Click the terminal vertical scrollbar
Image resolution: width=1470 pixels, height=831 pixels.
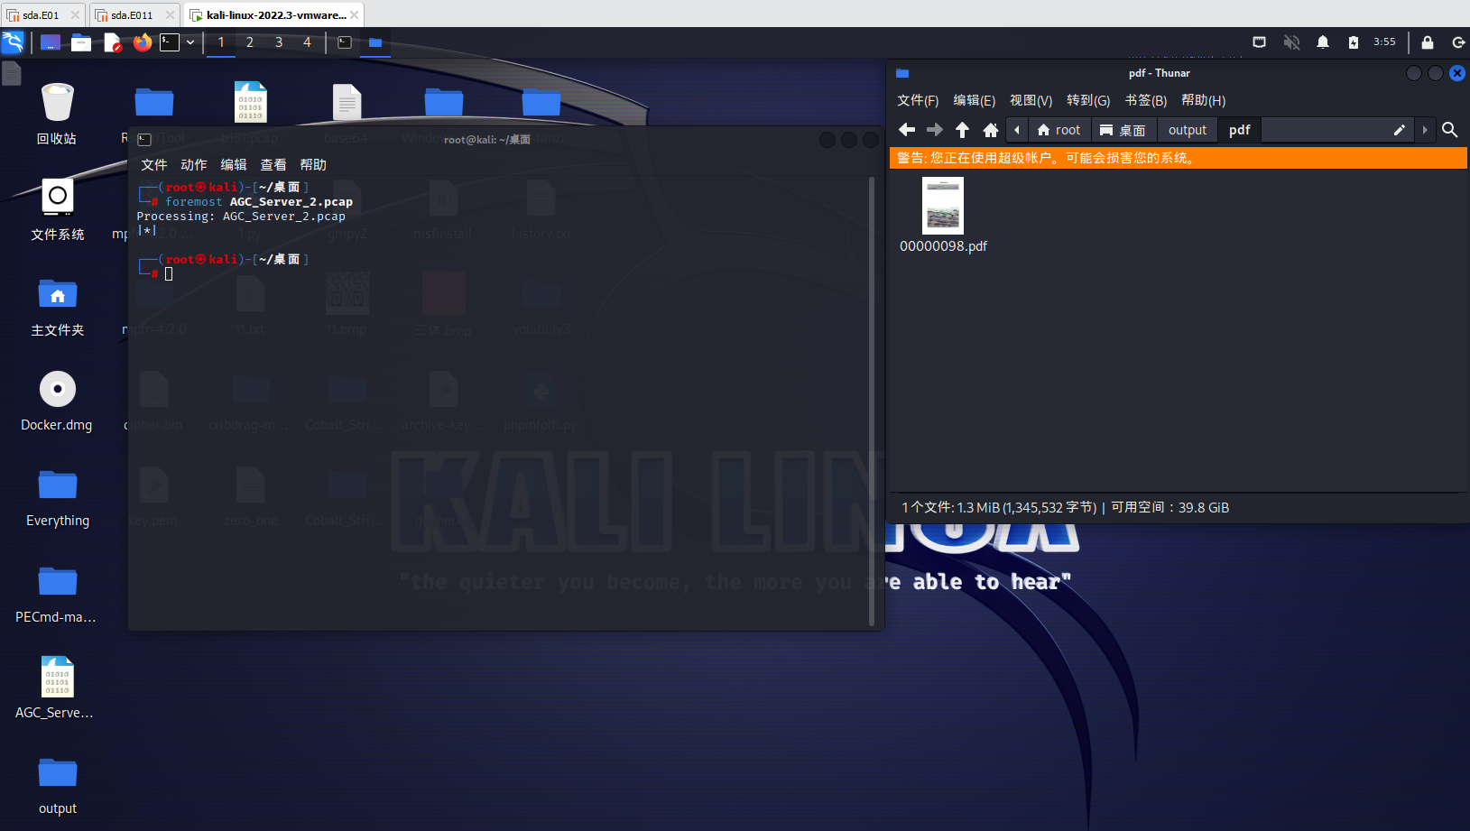coord(872,402)
